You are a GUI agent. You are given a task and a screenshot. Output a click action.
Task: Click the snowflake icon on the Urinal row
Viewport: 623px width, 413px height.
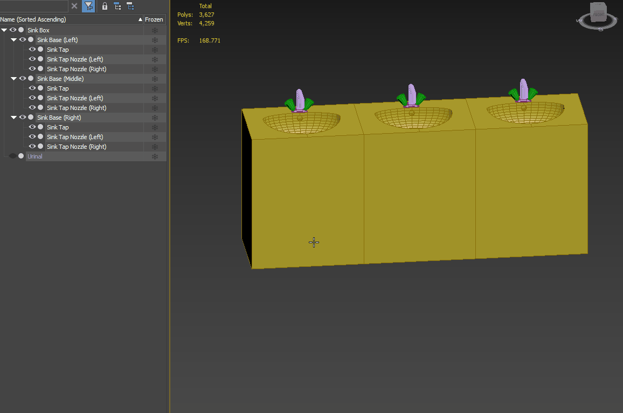point(155,156)
